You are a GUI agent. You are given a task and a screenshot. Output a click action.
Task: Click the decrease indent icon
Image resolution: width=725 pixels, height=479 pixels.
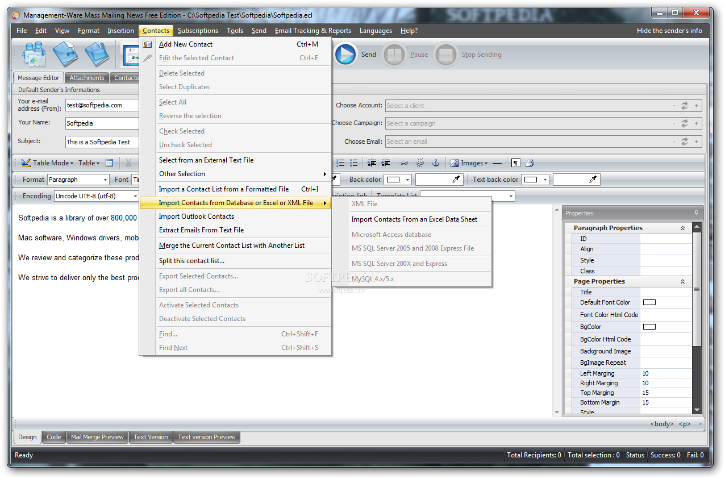[x=372, y=163]
